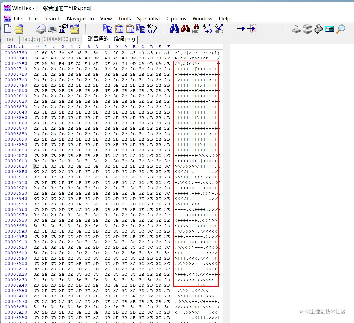354x323 pixels.
Task: Click offset row 000067C0
Action: pos(16,69)
